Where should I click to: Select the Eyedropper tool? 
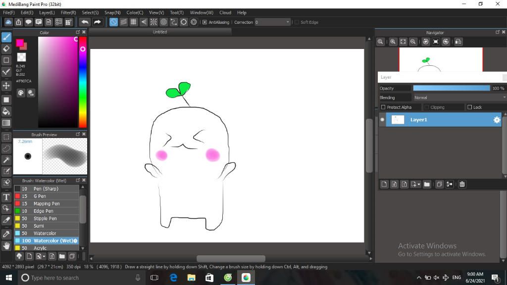coord(6,234)
